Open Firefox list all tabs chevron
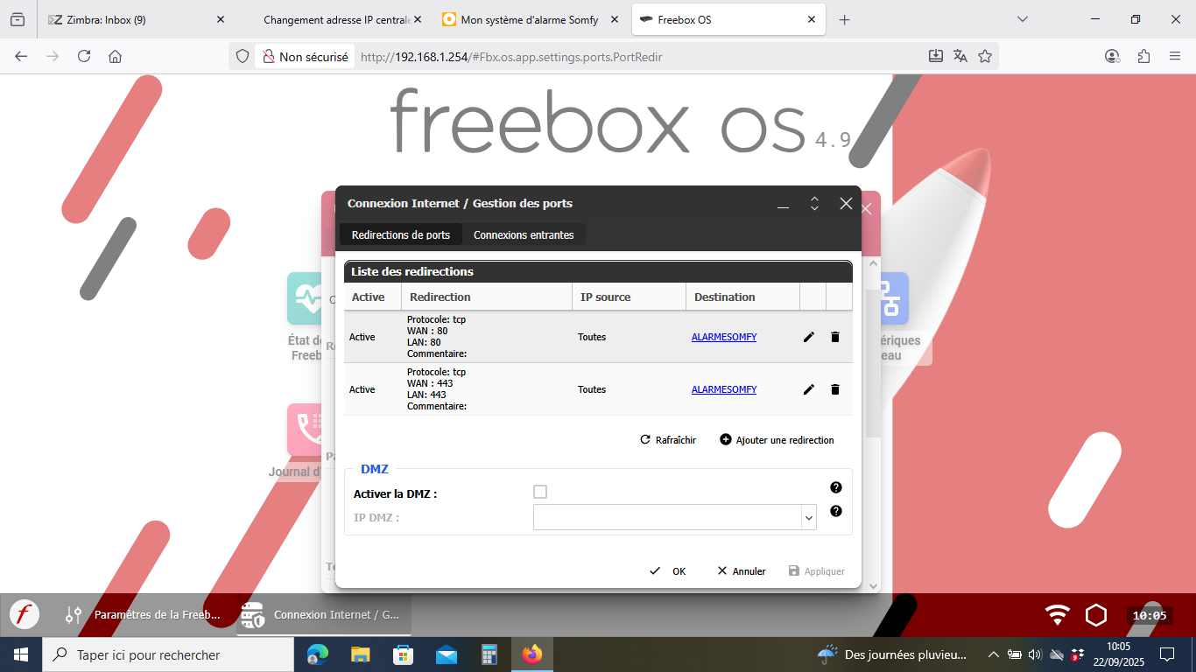The width and height of the screenshot is (1196, 672). click(x=1022, y=19)
